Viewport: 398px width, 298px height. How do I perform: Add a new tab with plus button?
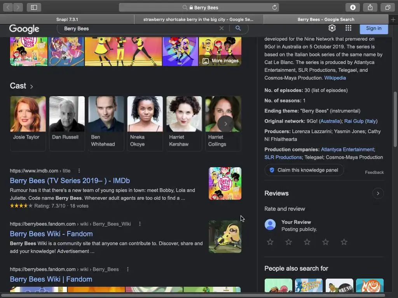[393, 19]
